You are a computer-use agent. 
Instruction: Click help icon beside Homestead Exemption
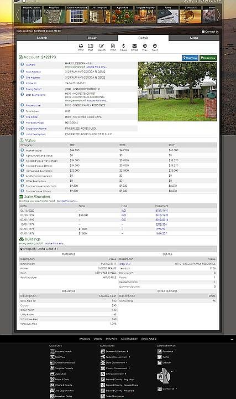click(22, 171)
